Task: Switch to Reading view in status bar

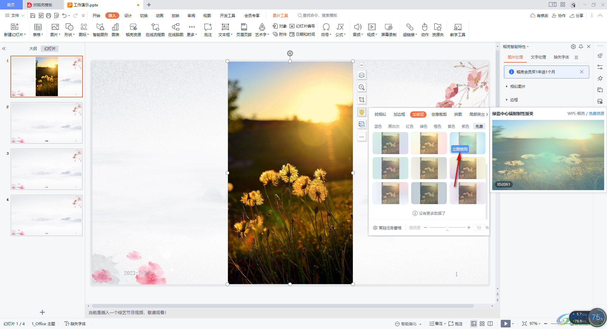Action: pos(490,324)
